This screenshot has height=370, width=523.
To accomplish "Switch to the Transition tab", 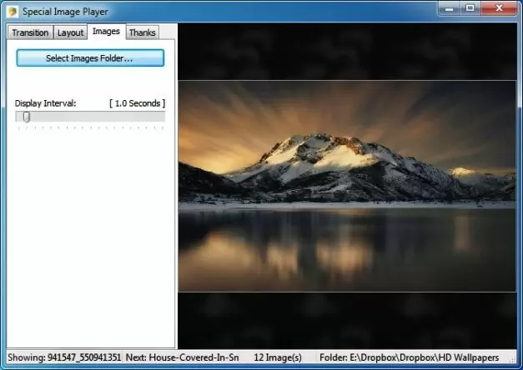I will pos(29,32).
